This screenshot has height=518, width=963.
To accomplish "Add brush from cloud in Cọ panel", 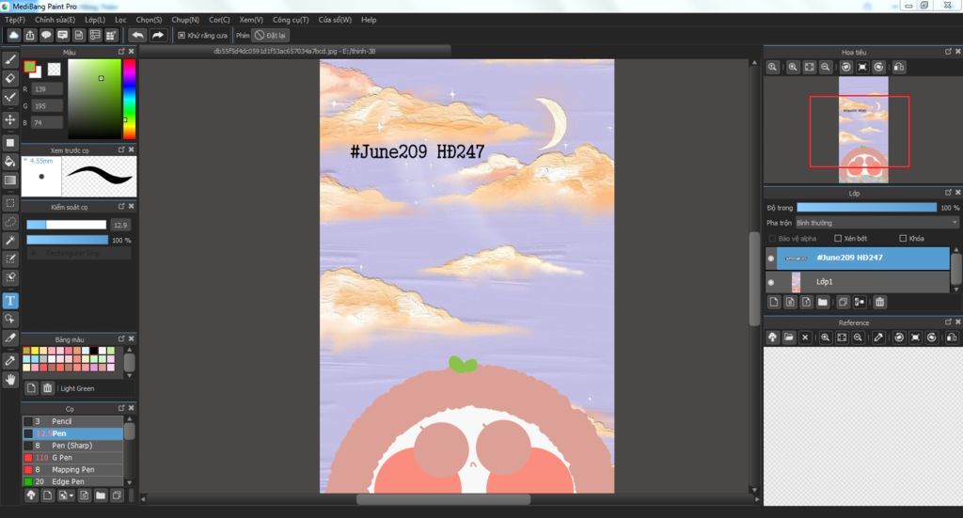I will click(x=31, y=495).
